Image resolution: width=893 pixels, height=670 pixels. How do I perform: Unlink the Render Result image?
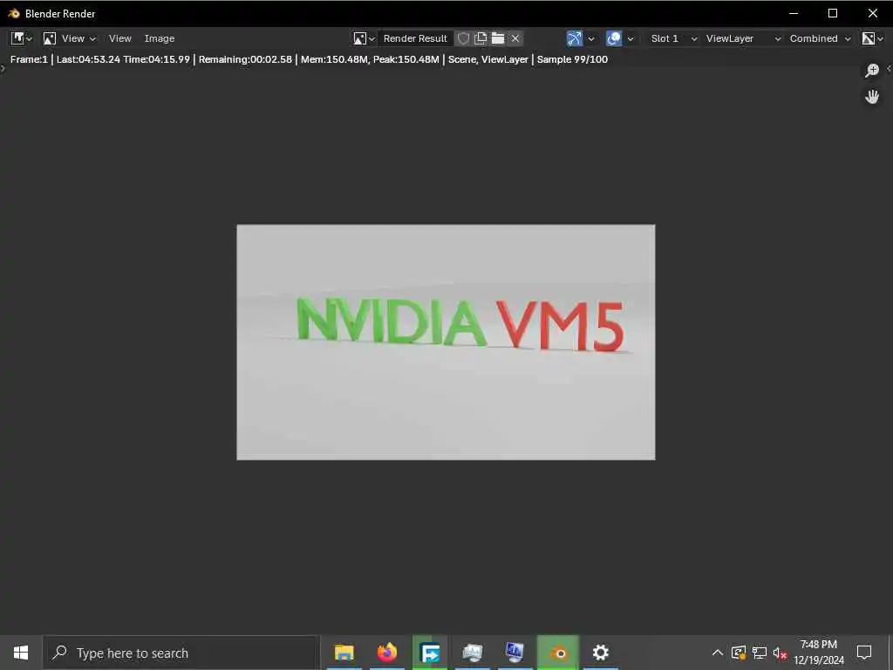pyautogui.click(x=515, y=38)
